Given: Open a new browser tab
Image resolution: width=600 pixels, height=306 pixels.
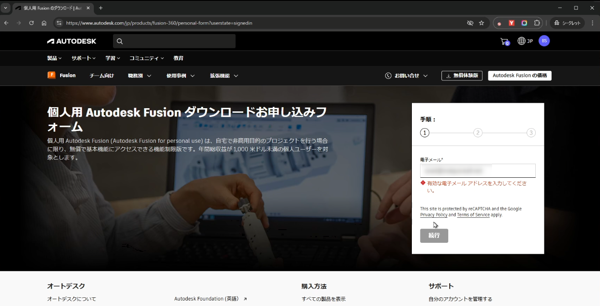Looking at the screenshot, I should 101,8.
